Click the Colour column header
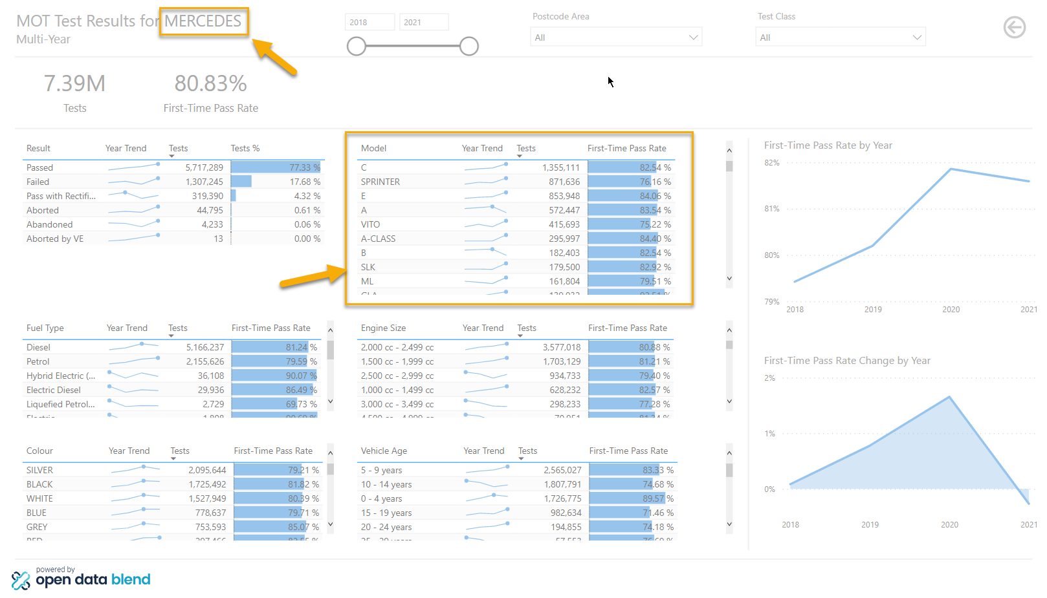 pyautogui.click(x=39, y=451)
